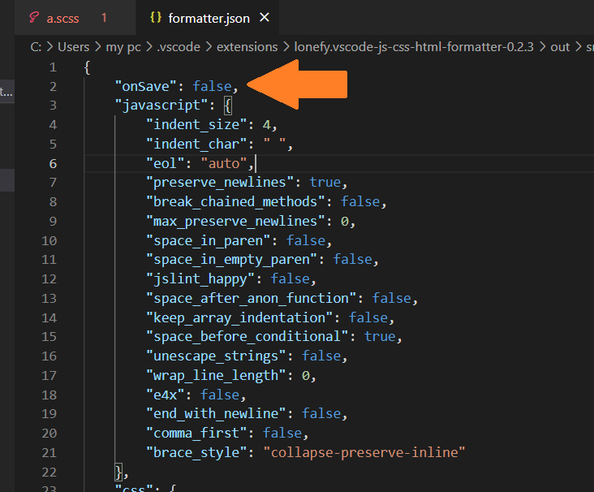Click the 0 value of wrap_line_length
The width and height of the screenshot is (594, 492).
coord(306,376)
